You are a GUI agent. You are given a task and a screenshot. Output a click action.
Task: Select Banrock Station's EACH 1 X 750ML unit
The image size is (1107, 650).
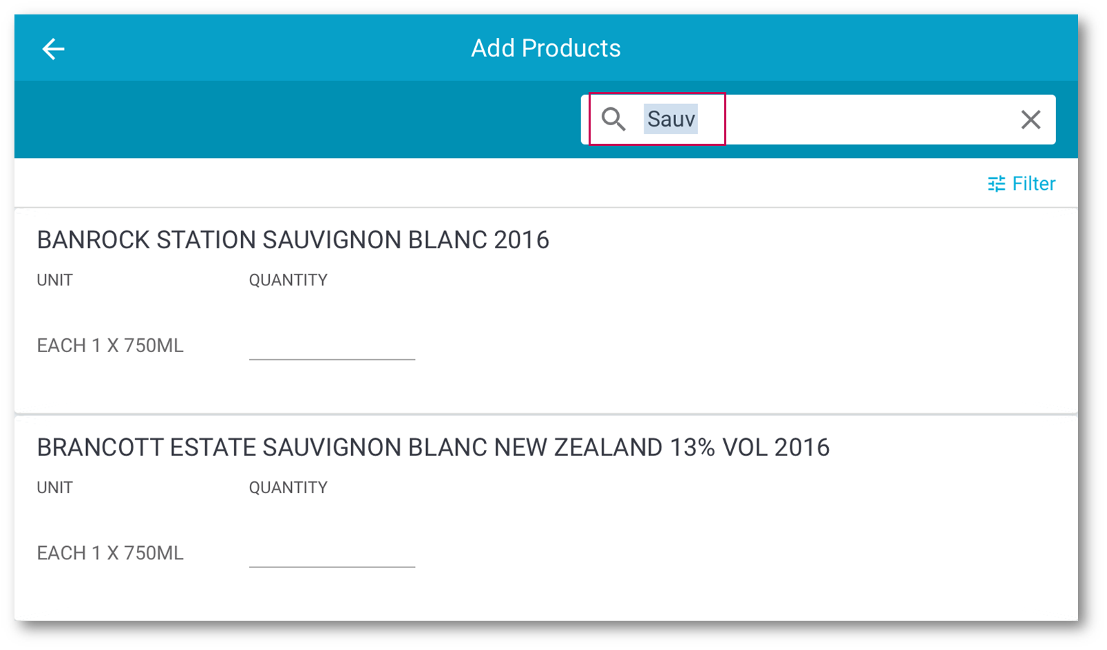click(x=110, y=345)
